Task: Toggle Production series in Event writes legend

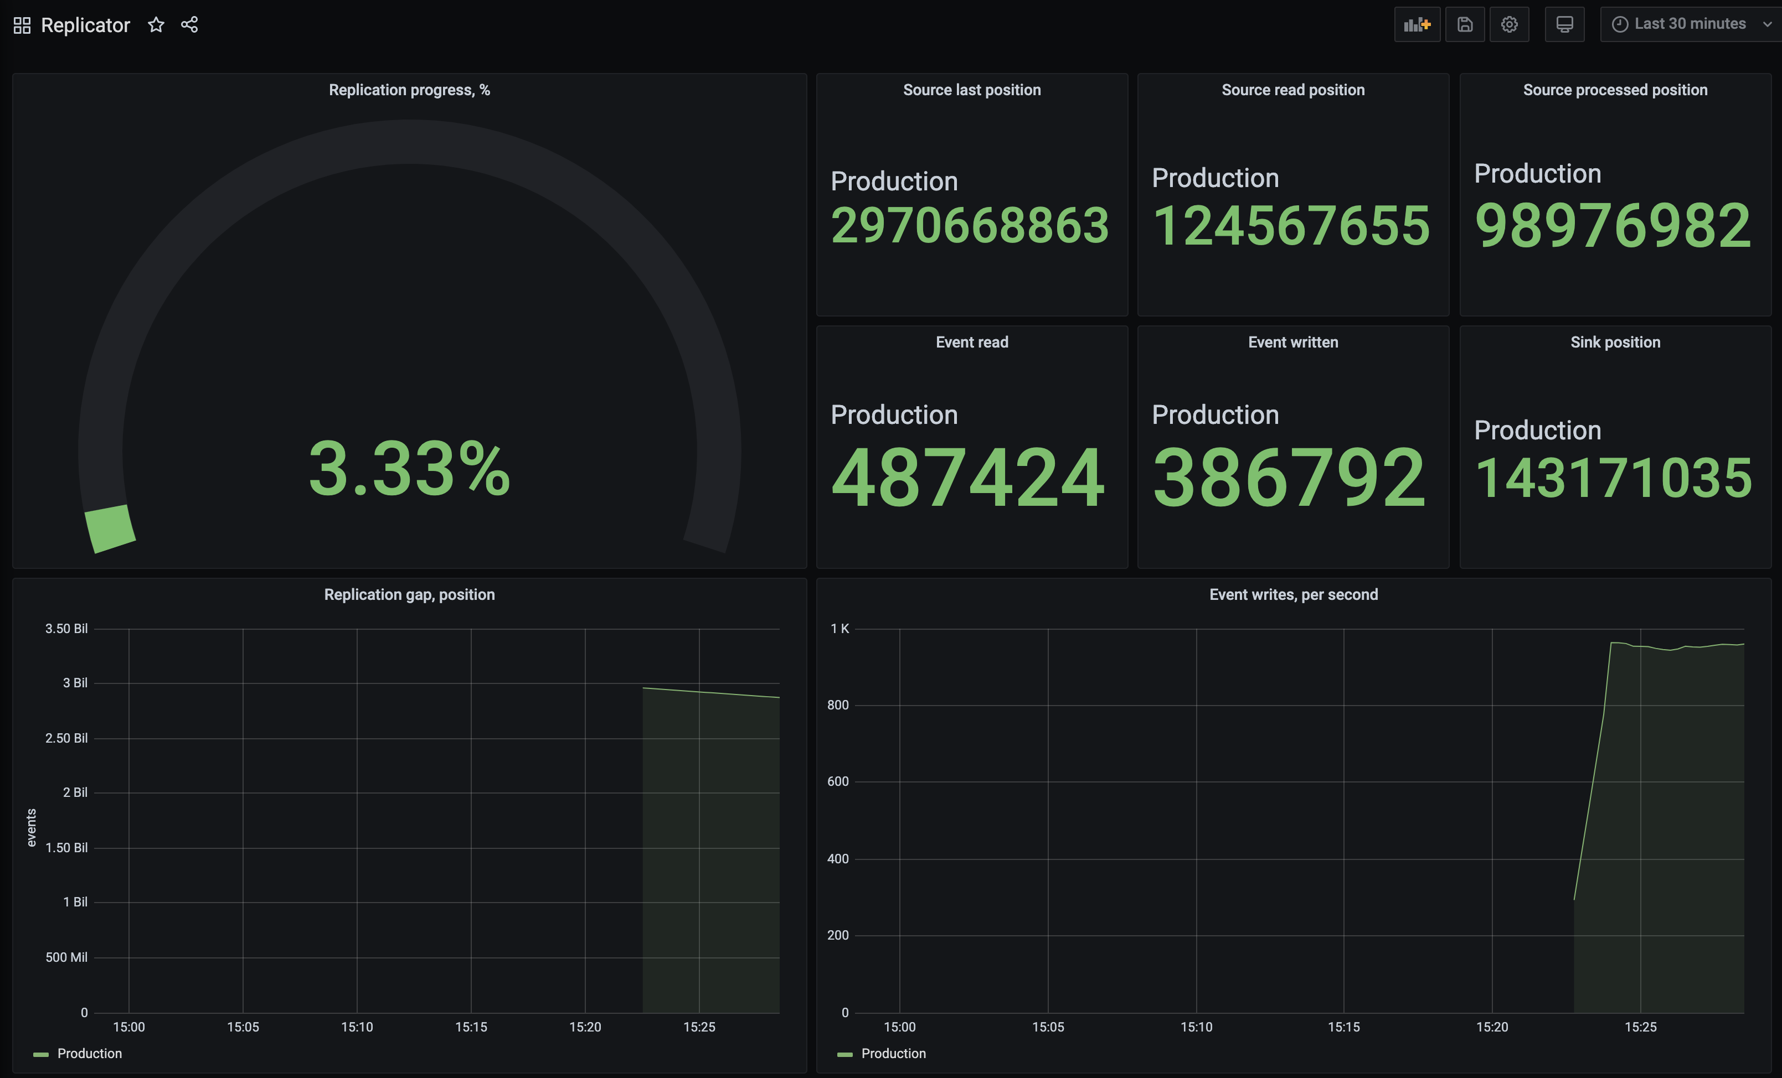Action: coord(893,1054)
